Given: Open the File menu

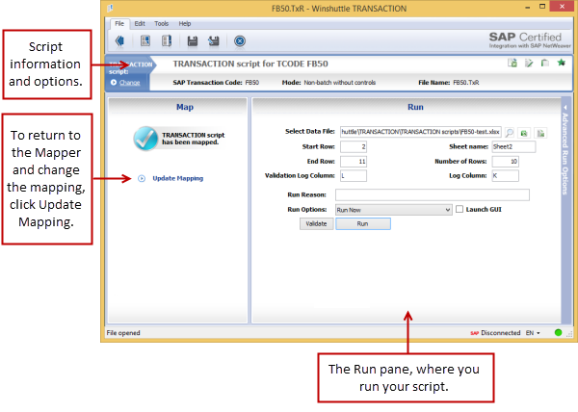Looking at the screenshot, I should click(x=119, y=23).
